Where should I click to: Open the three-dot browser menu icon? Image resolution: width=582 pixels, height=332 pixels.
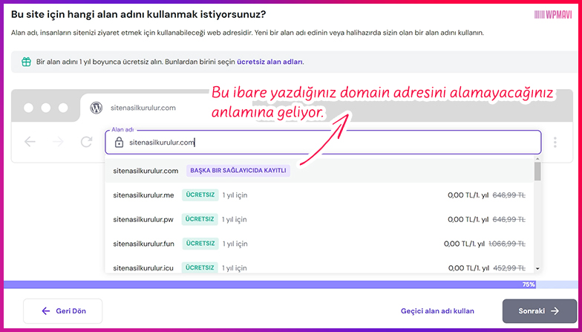coord(555,143)
